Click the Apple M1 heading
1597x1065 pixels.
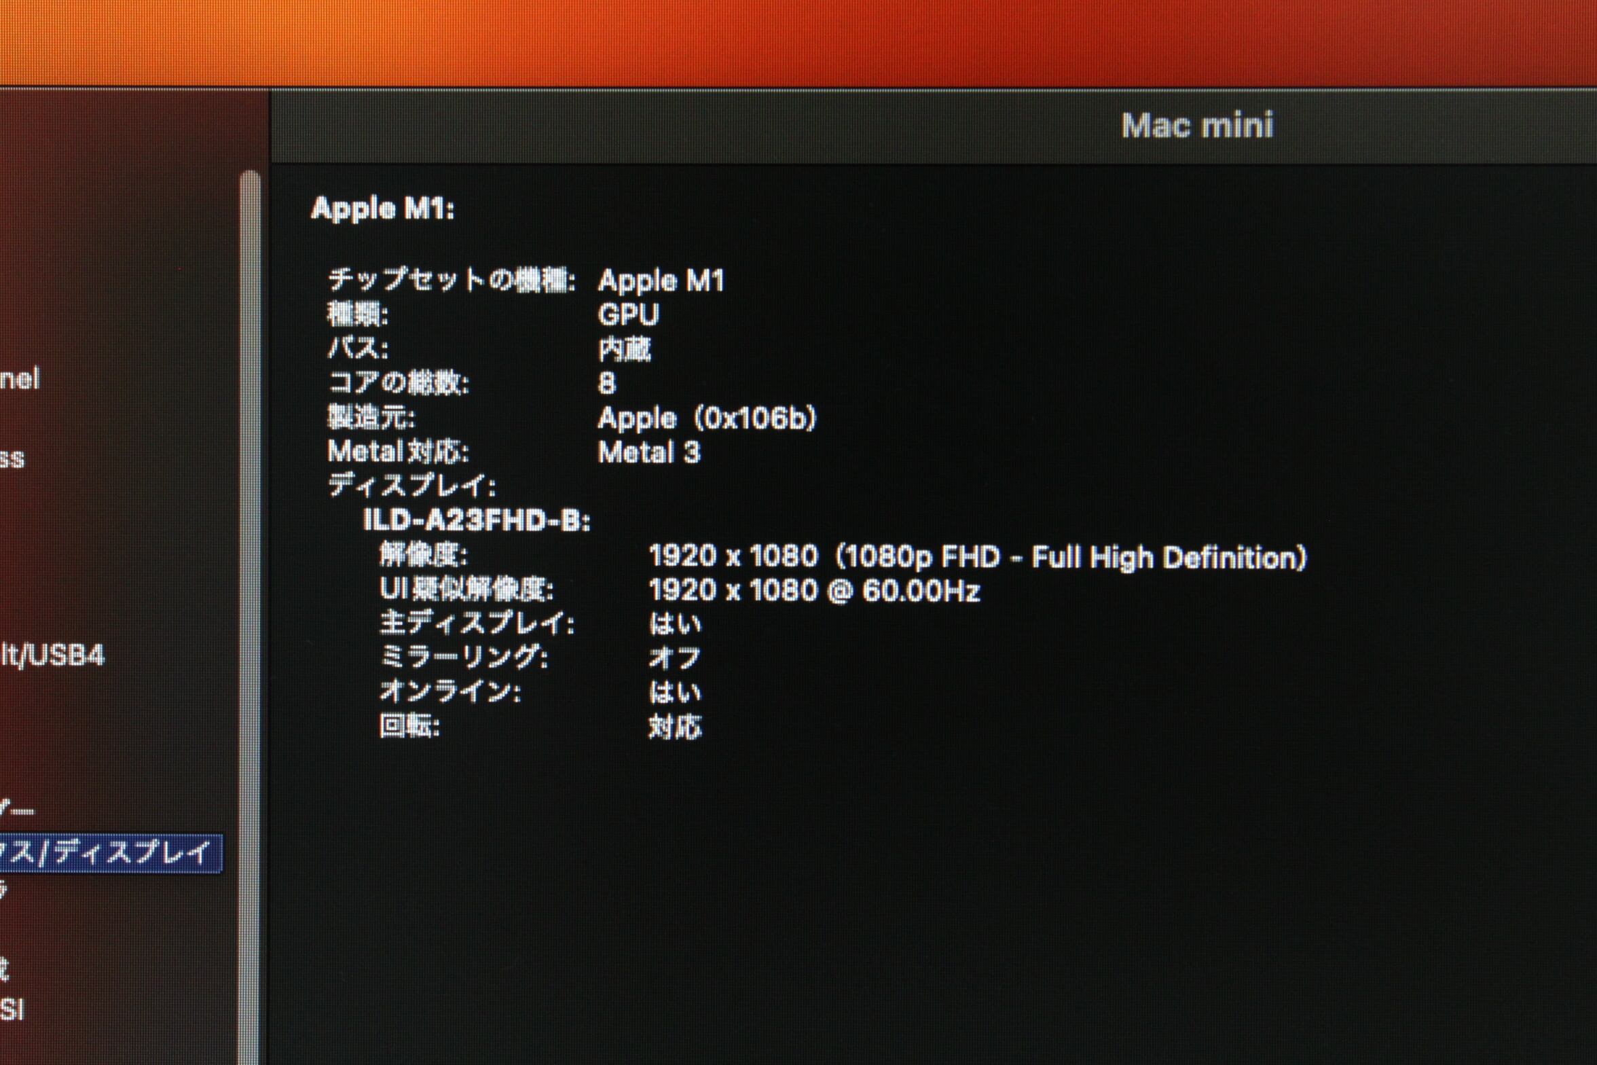tap(382, 209)
